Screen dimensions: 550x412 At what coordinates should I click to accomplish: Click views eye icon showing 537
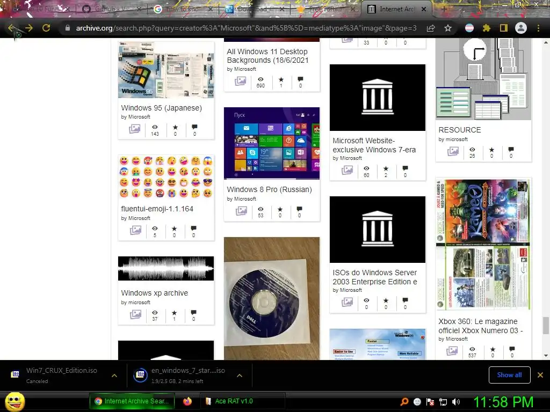click(x=472, y=349)
